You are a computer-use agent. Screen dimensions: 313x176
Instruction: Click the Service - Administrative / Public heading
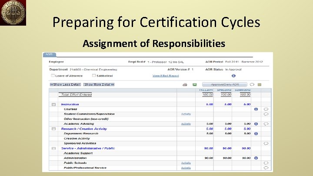pos(88,149)
